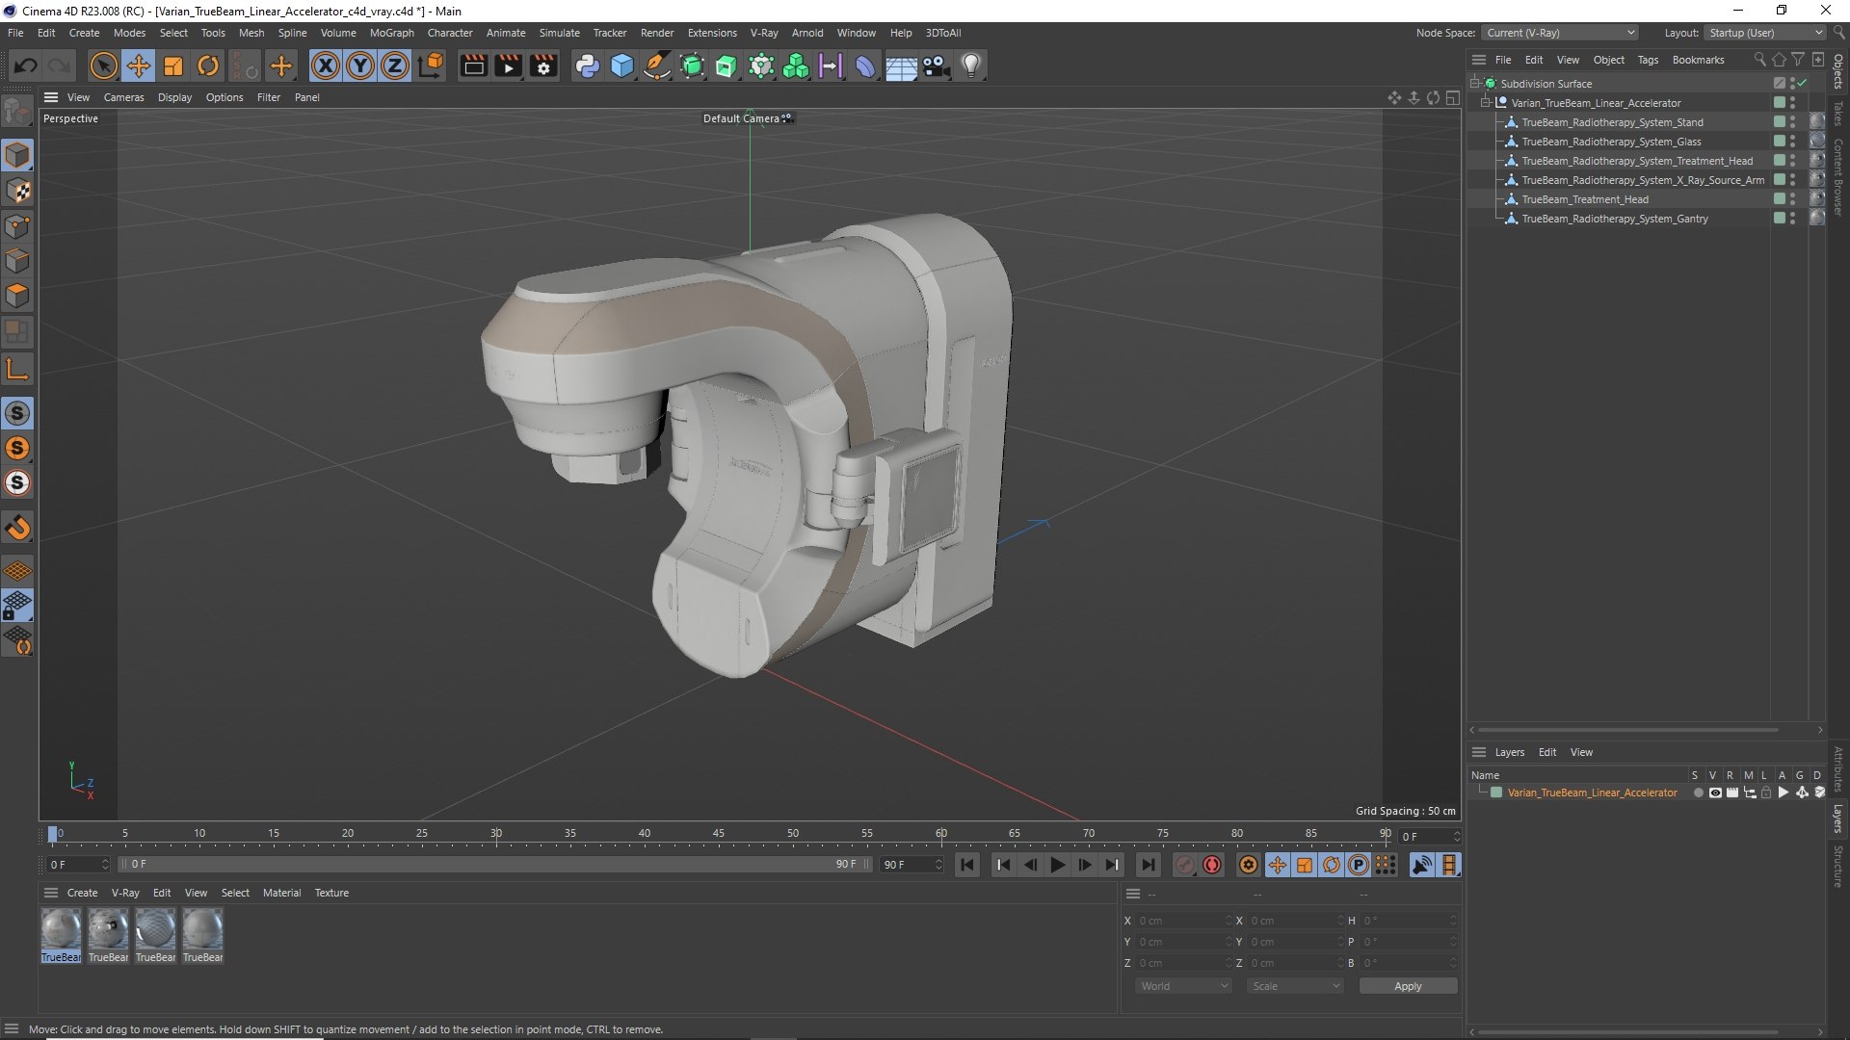Open the V-Ray menu
This screenshot has height=1040, width=1850.
tap(764, 33)
